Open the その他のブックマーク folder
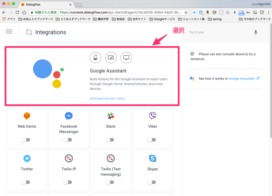Image resolution: width=272 pixels, height=196 pixels. coord(255,19)
